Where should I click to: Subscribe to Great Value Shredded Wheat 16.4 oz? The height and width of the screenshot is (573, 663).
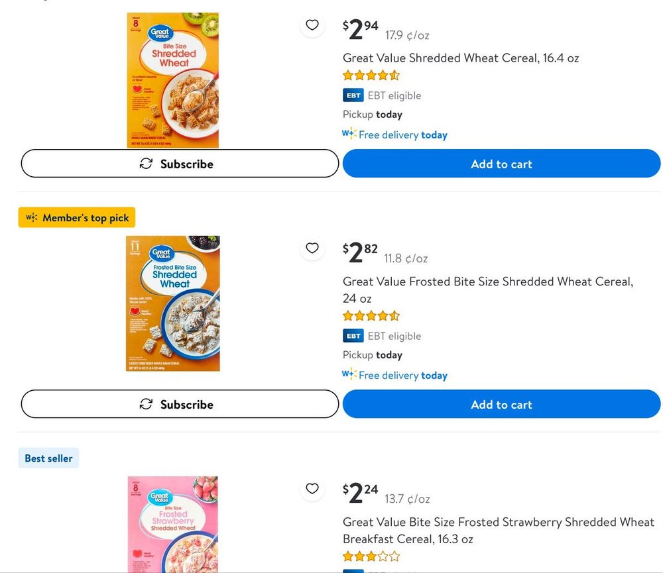coord(180,164)
